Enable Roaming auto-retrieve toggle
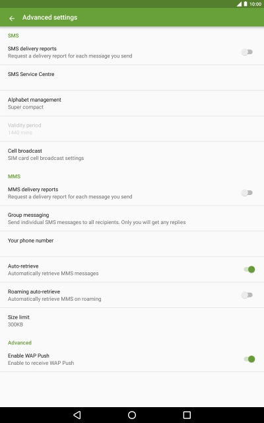 [x=247, y=295]
